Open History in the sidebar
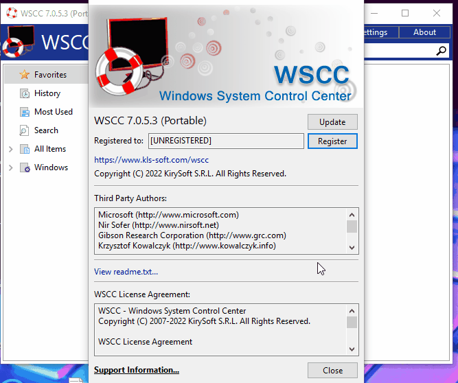The image size is (458, 383). [x=47, y=93]
